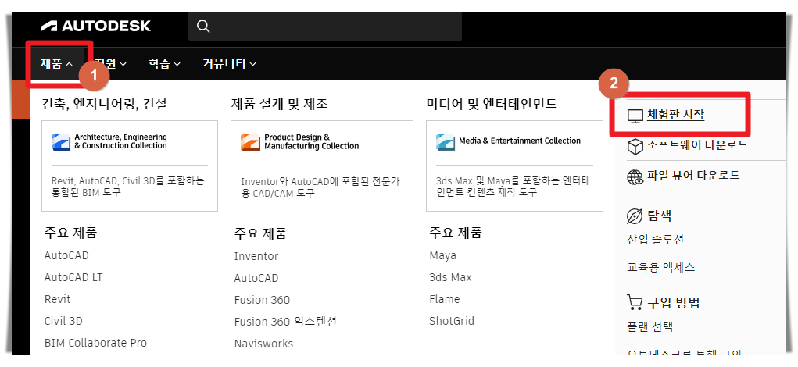Expand the 학습 menu
Viewport: 798px width, 367px height.
click(x=164, y=63)
